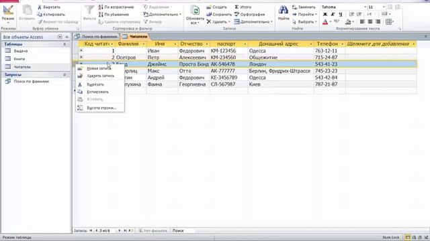
Task: Open the font name Tahoma dropdown
Action: (x=365, y=7)
